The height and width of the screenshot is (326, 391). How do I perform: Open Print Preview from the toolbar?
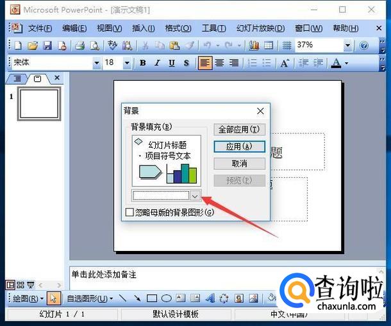[94, 46]
